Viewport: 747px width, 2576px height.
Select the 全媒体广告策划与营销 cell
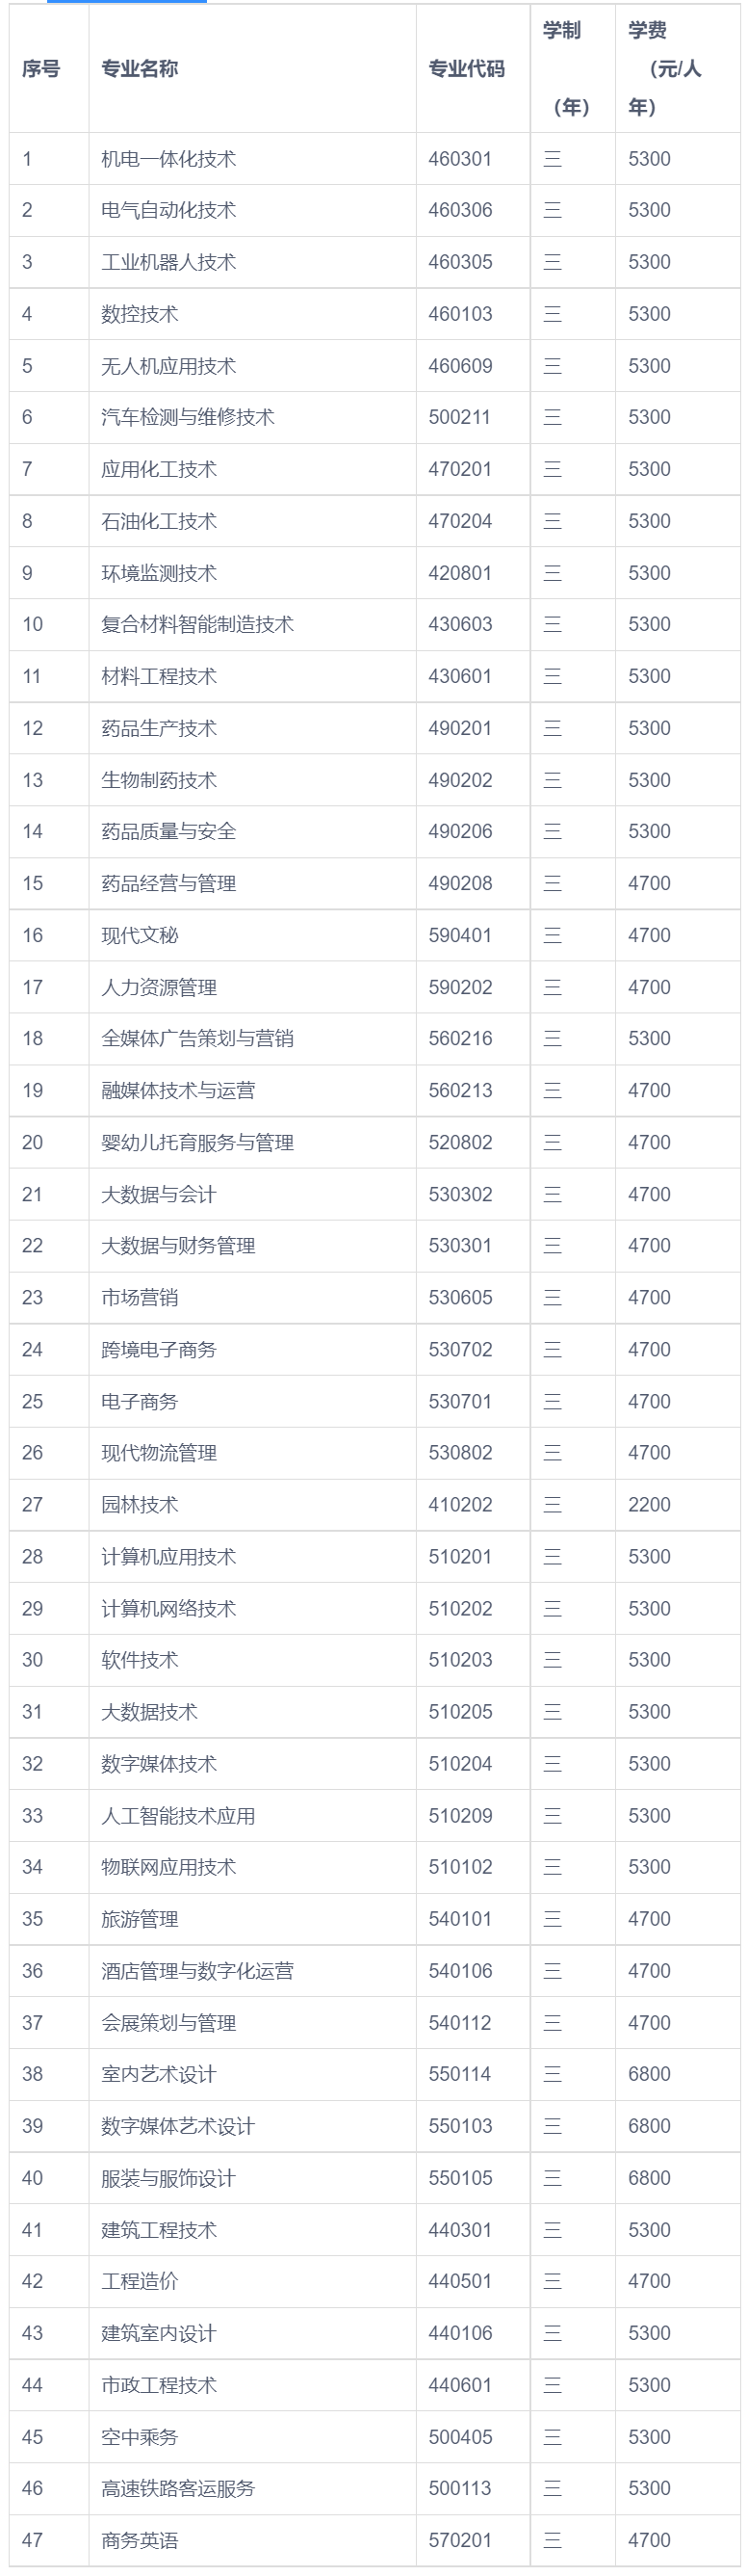[197, 1038]
